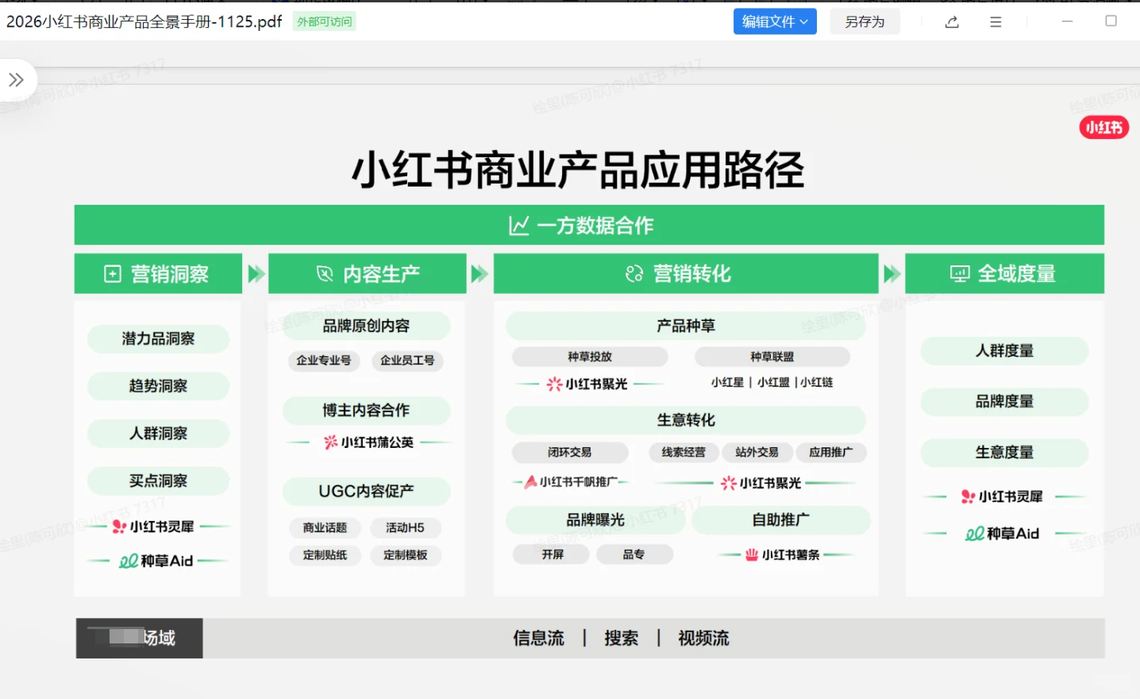
Task: Click the 另存为 save-as button
Action: 865,21
